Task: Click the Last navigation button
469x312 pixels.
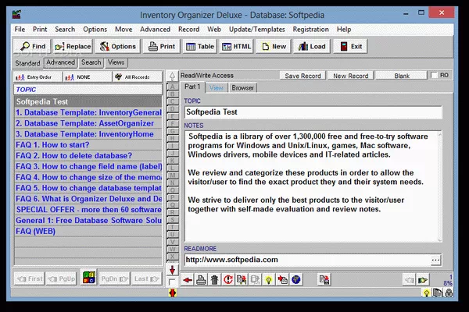Action: [x=147, y=279]
